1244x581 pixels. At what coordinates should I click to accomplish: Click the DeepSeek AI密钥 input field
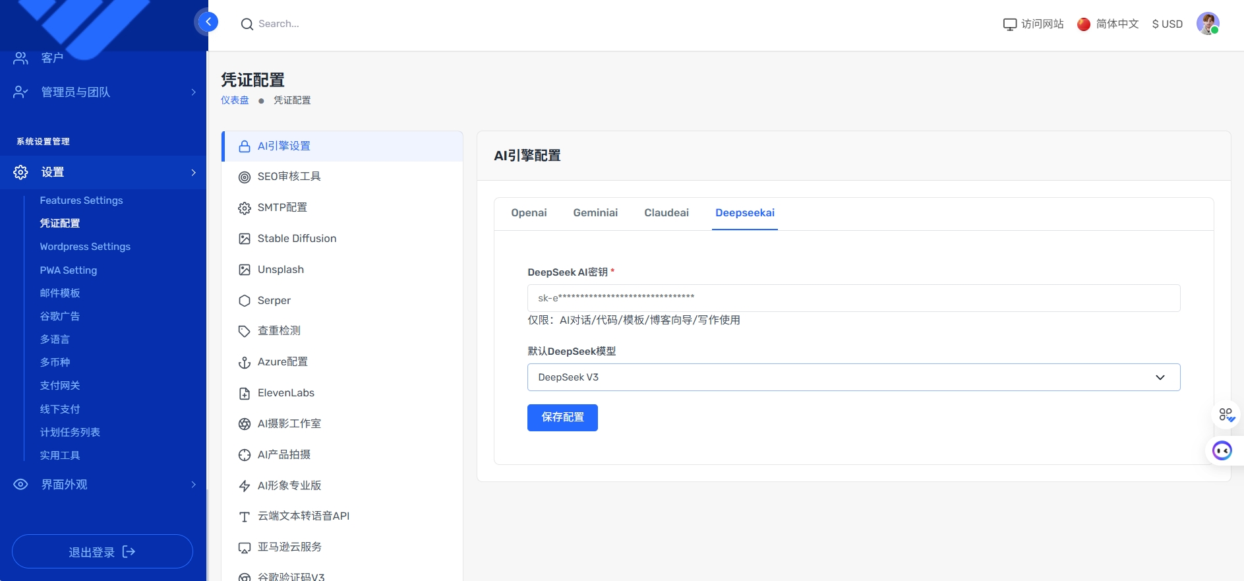click(853, 298)
